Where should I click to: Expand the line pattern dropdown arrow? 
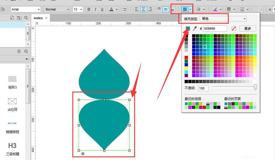click(248, 10)
